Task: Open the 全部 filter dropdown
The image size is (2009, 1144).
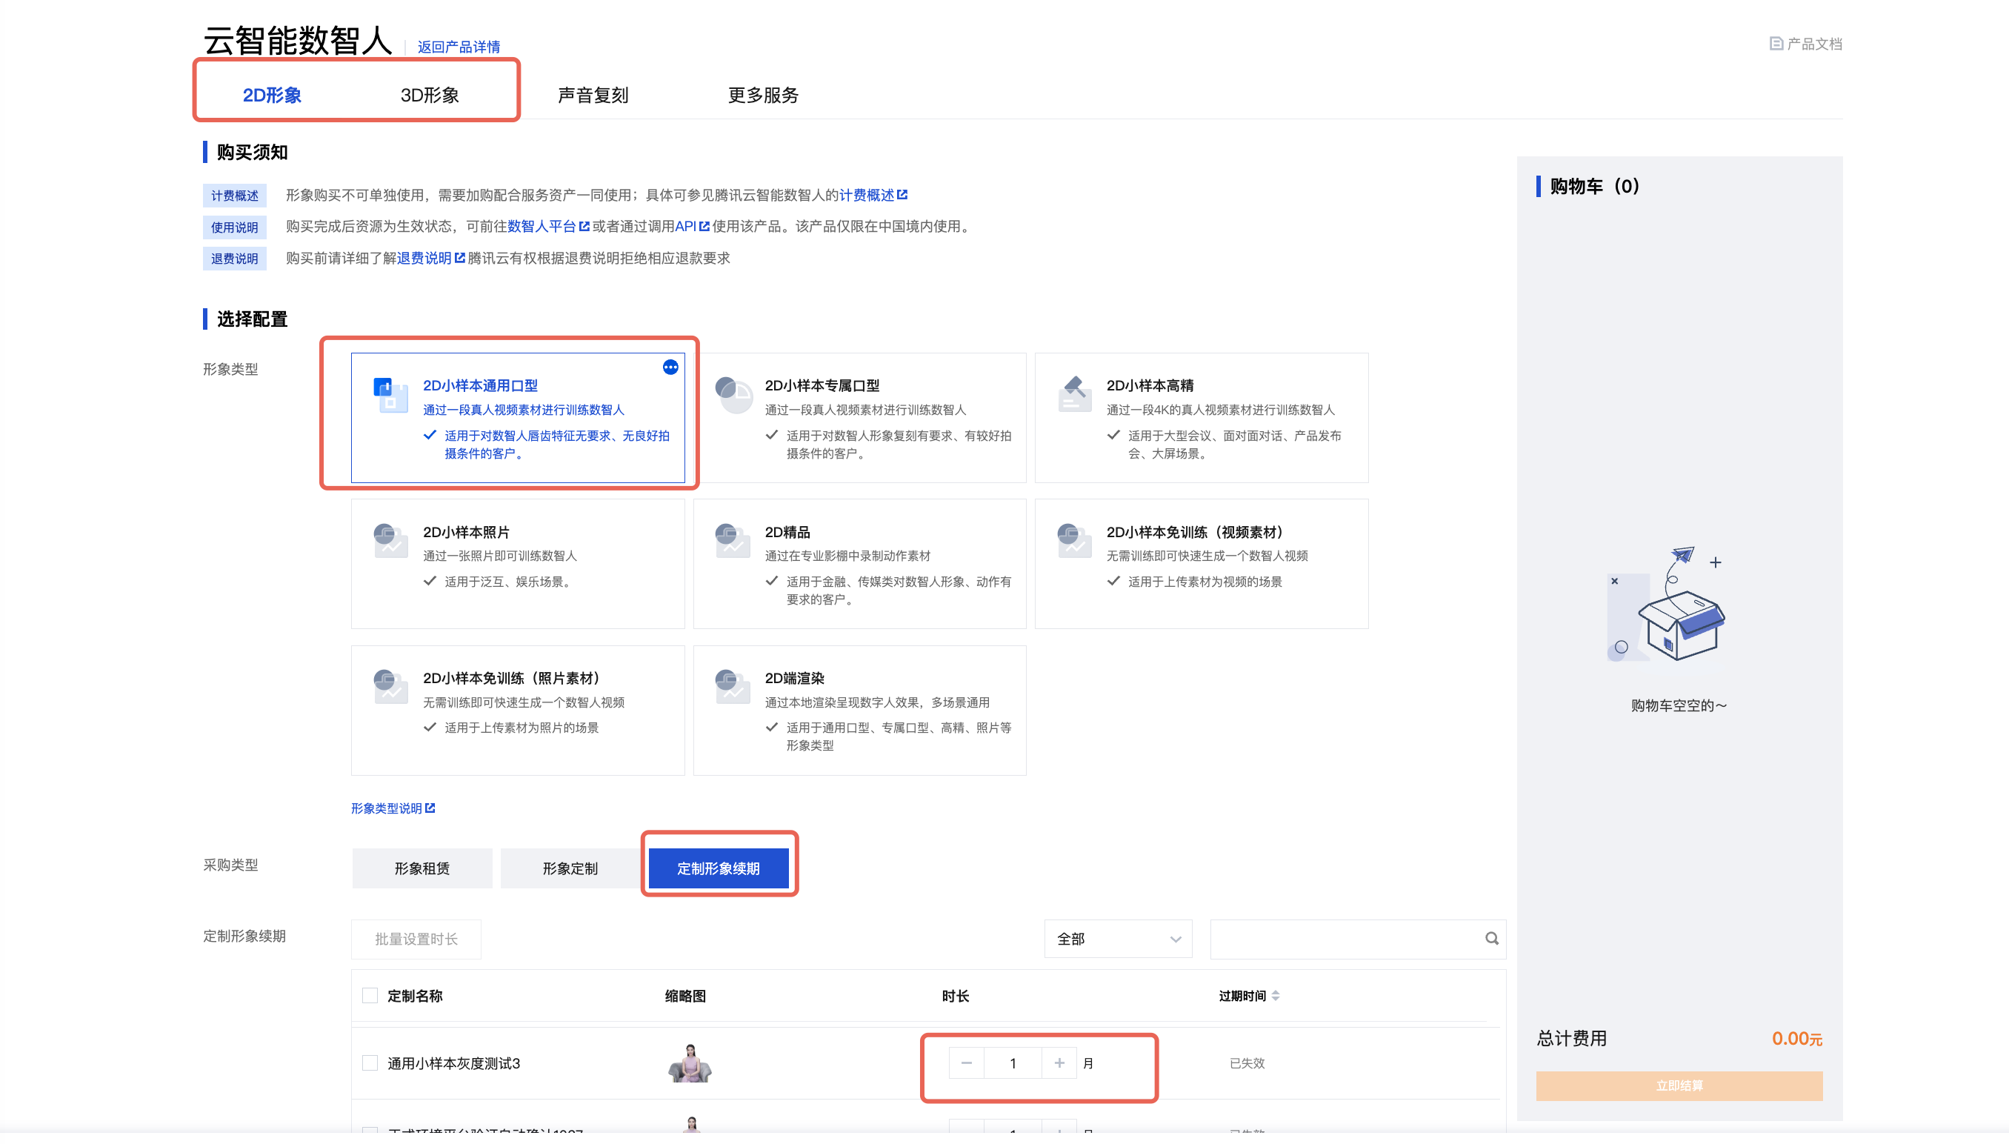Action: pyautogui.click(x=1117, y=939)
